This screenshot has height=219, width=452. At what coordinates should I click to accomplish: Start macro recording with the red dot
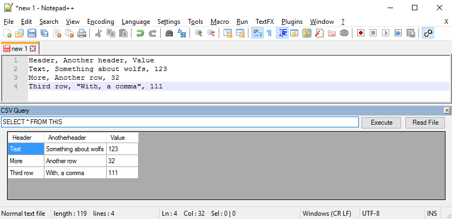(361, 33)
